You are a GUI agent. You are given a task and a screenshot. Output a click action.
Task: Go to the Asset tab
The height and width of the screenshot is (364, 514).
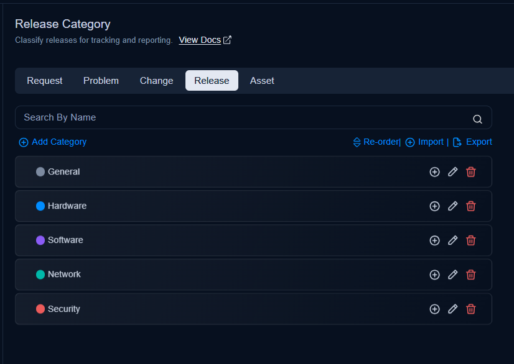pos(262,81)
